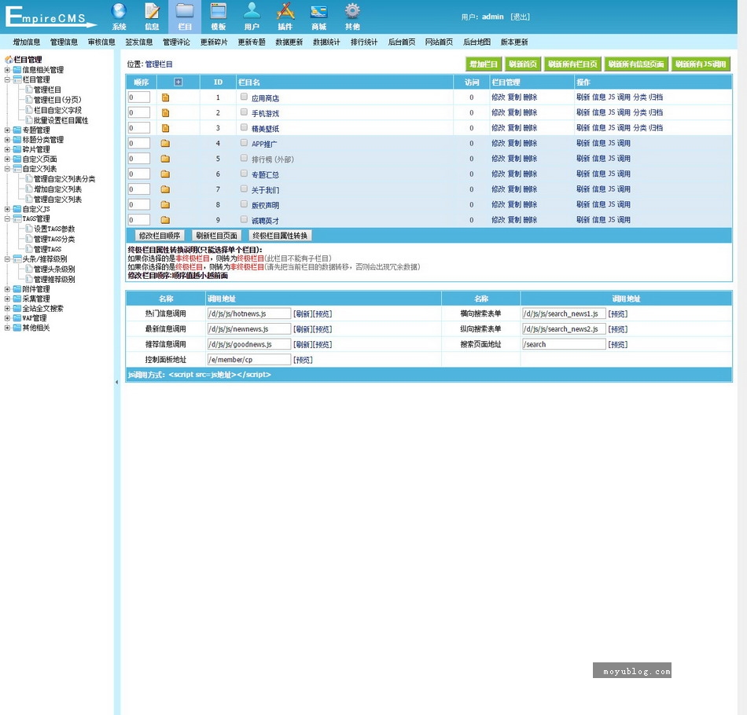Tick the 专题汇总 checkbox
This screenshot has height=715, width=747.
click(244, 174)
